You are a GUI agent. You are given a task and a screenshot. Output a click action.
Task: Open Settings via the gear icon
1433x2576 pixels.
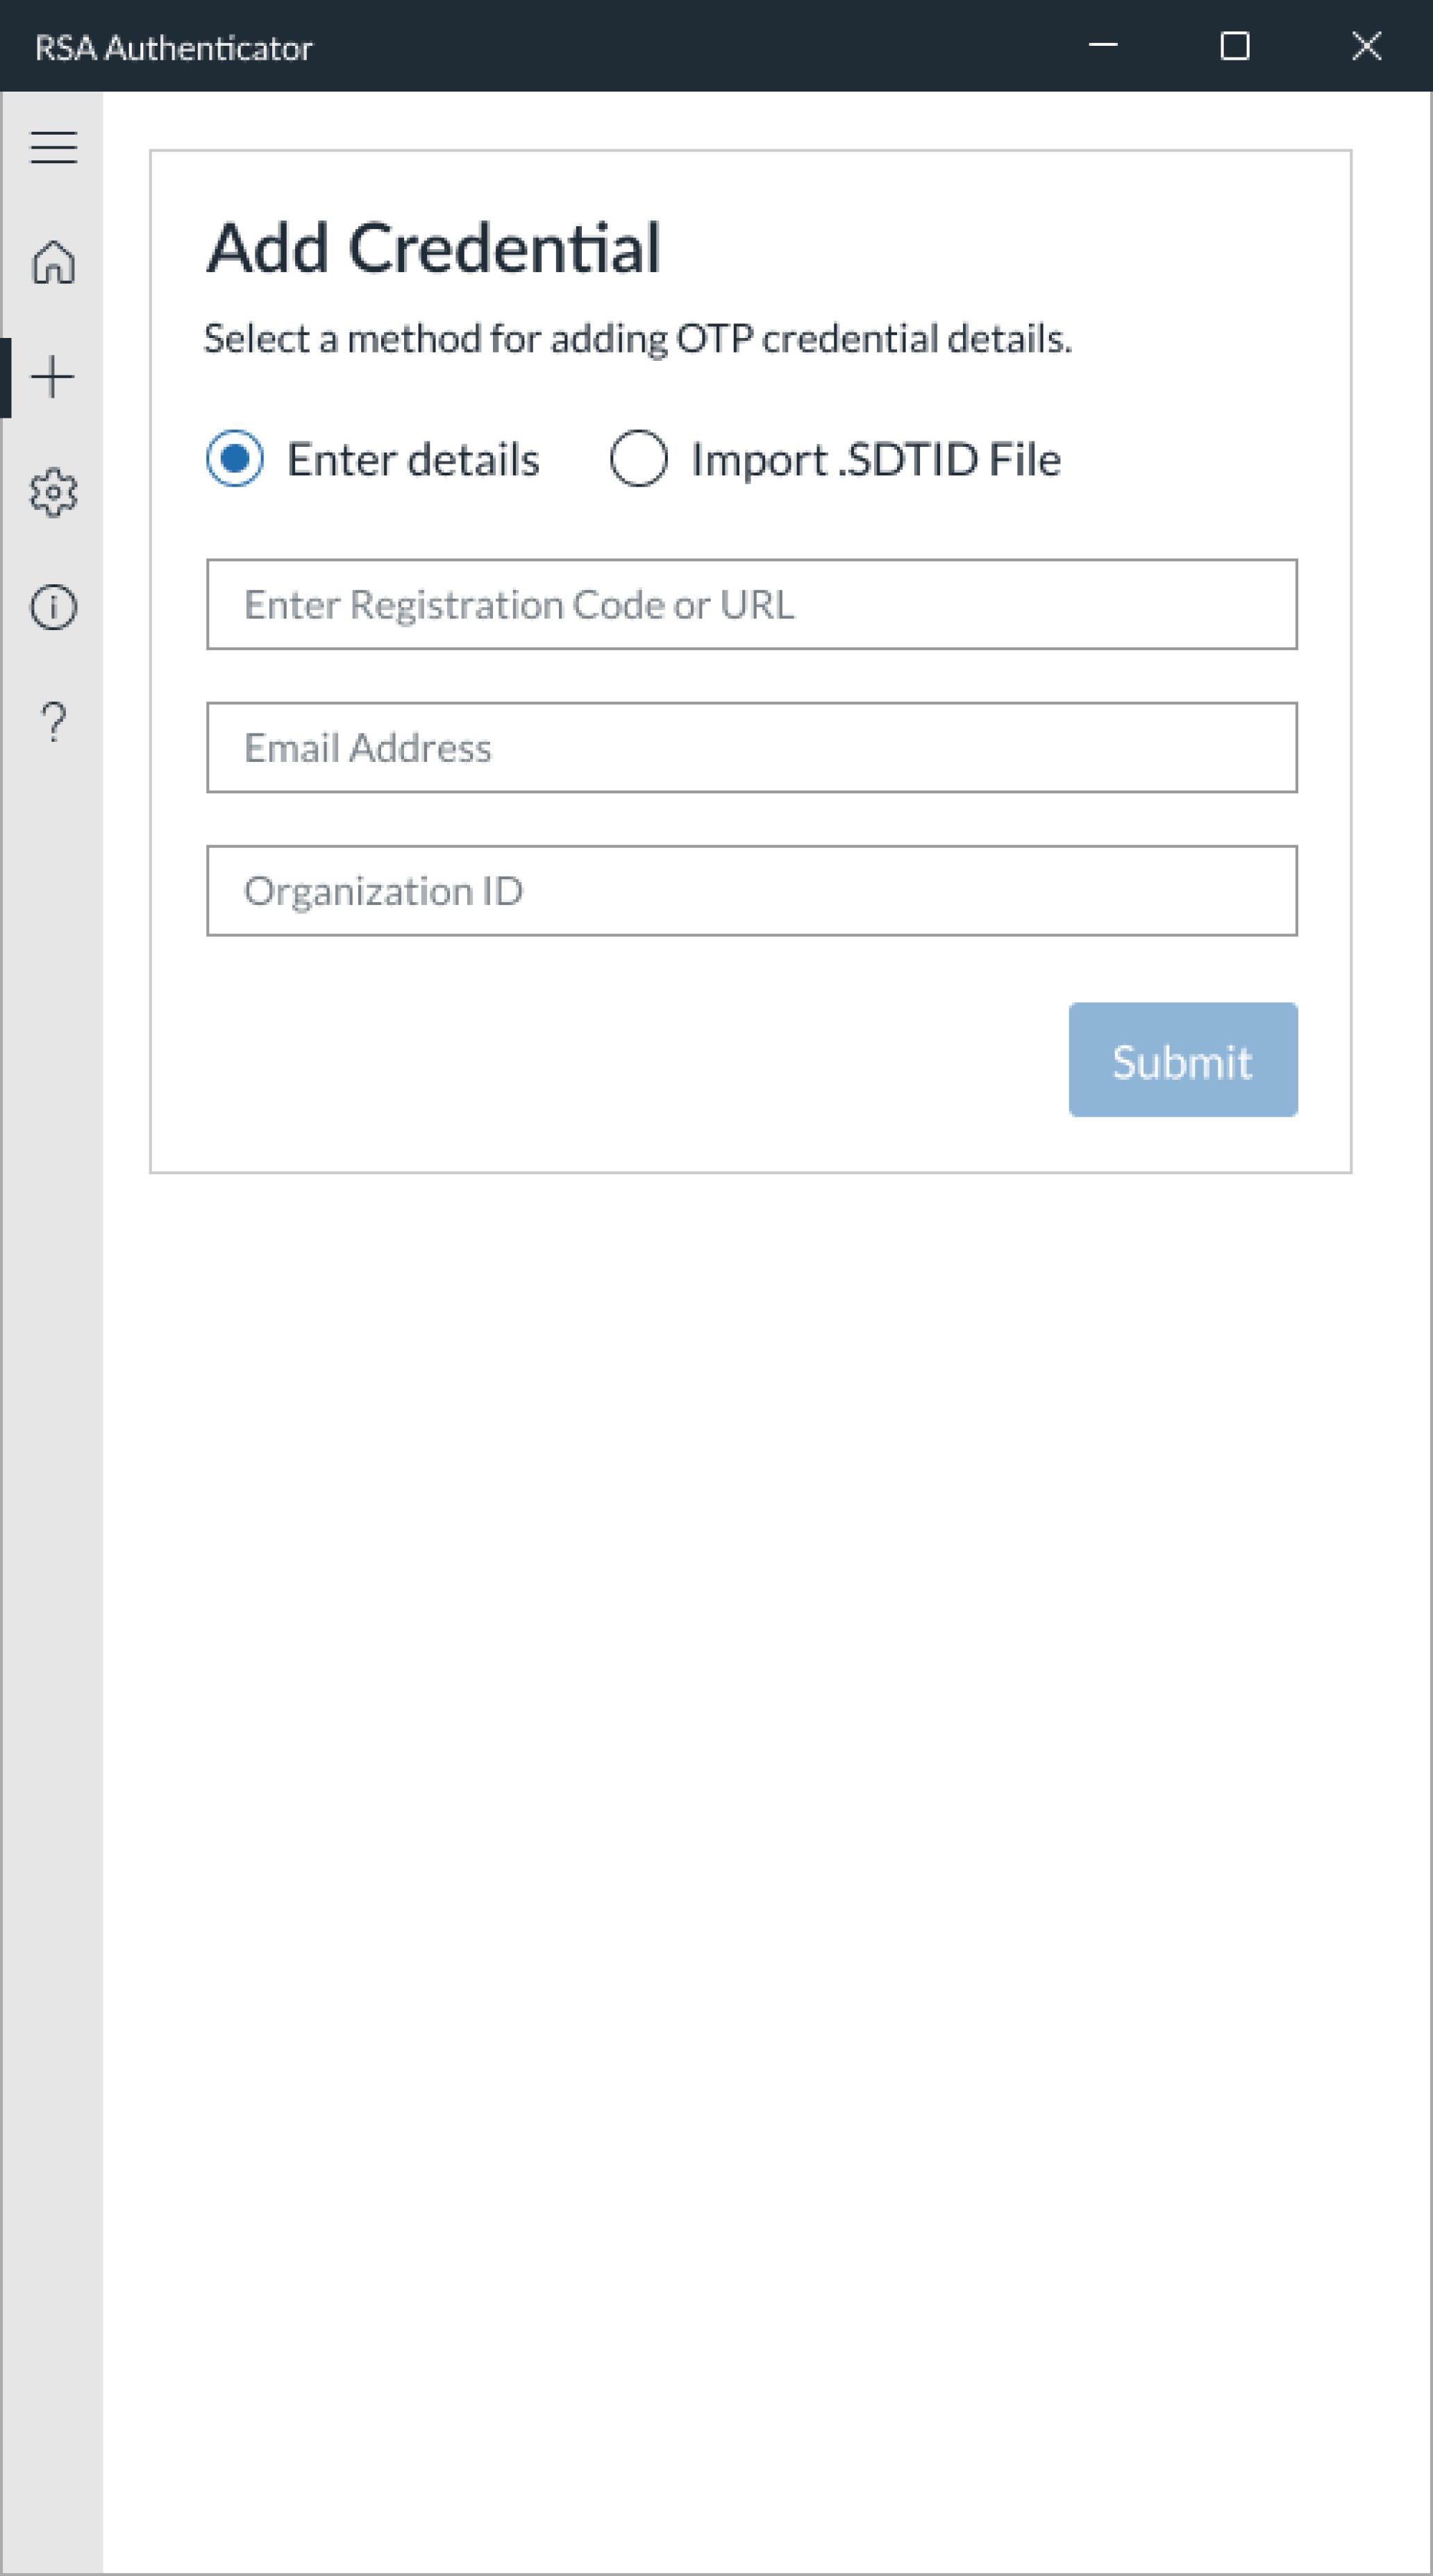53,492
